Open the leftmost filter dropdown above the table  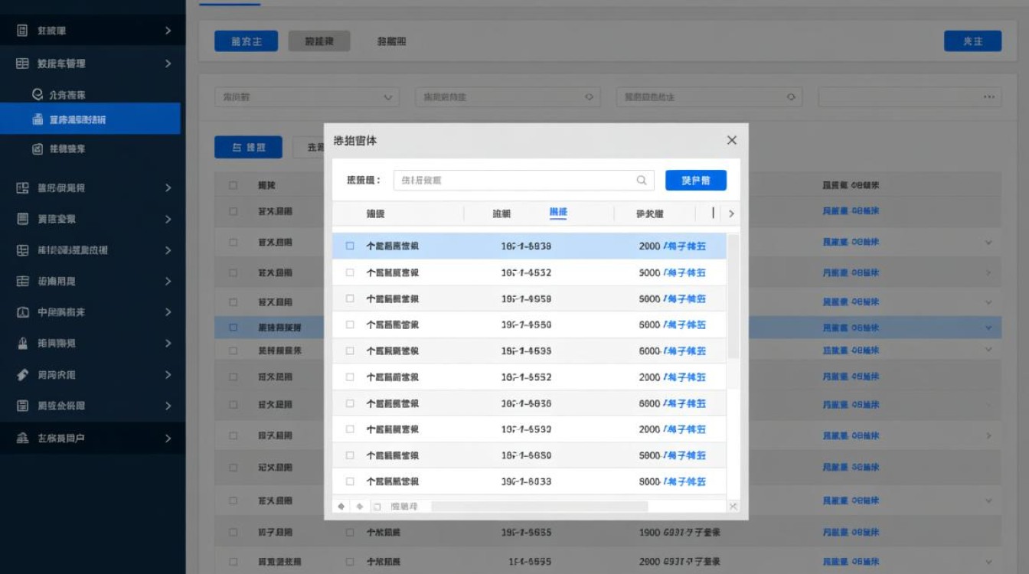[x=306, y=96]
